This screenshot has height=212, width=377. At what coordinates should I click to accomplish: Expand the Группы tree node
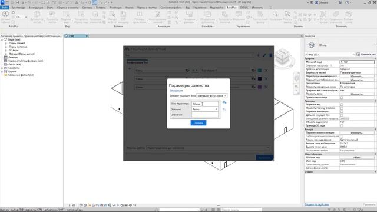(2, 72)
